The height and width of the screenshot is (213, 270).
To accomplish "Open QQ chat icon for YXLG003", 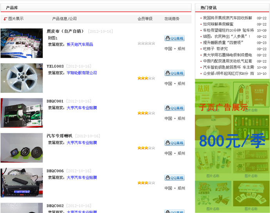I will (x=174, y=73).
